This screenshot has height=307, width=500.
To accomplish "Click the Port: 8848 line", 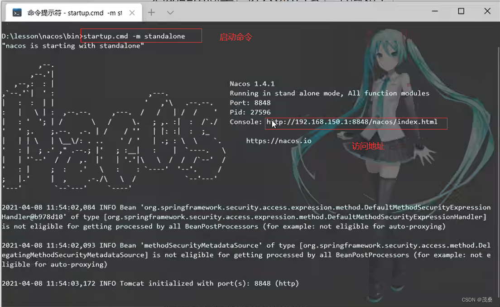I will coord(250,103).
